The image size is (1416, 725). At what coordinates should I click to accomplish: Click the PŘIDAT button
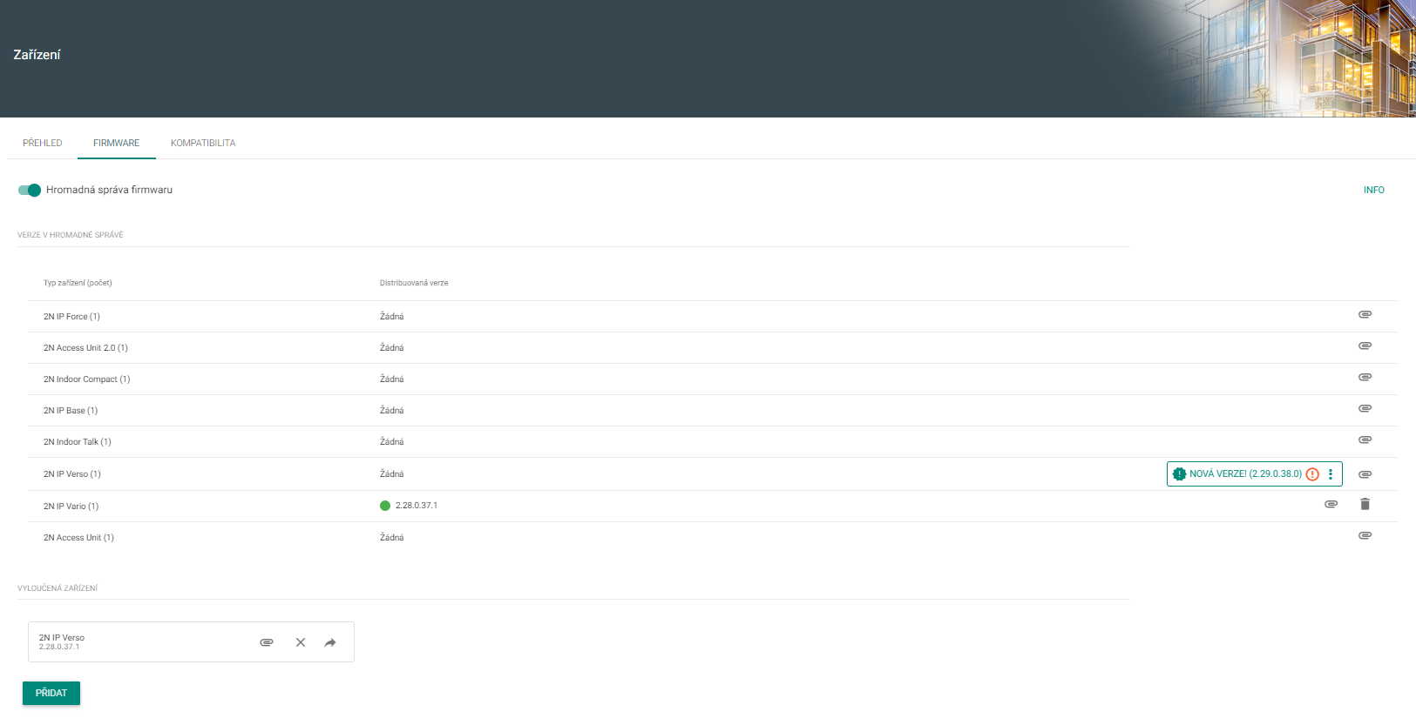[51, 693]
